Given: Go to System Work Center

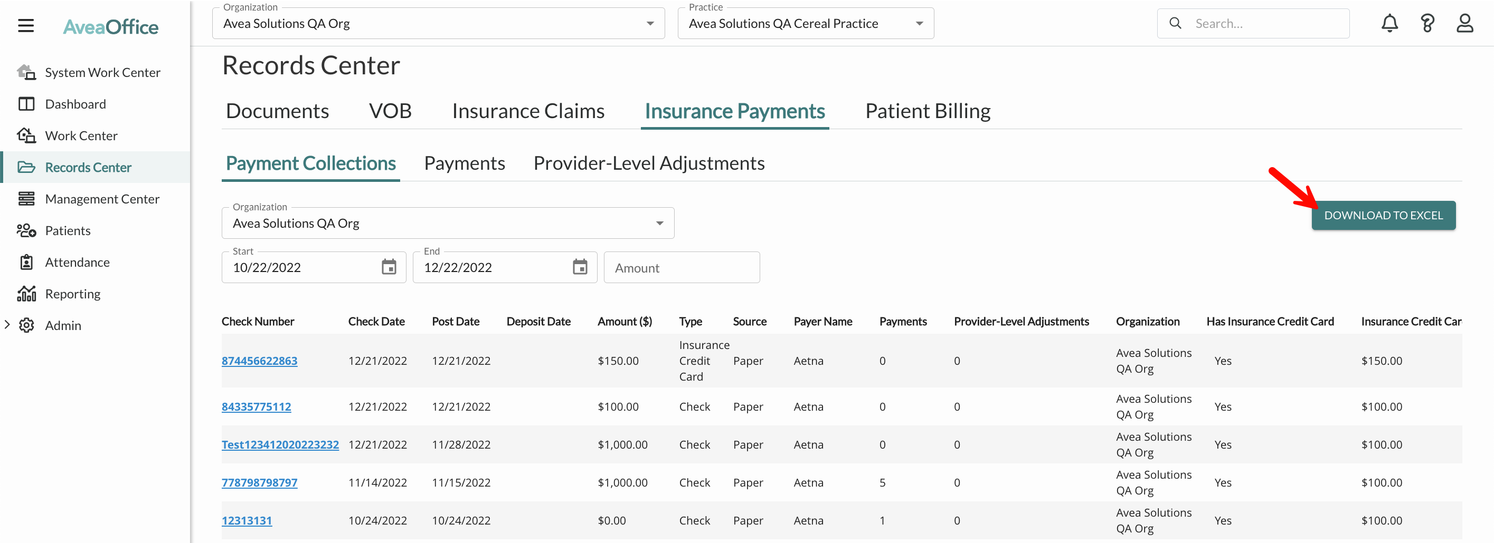Looking at the screenshot, I should (102, 72).
